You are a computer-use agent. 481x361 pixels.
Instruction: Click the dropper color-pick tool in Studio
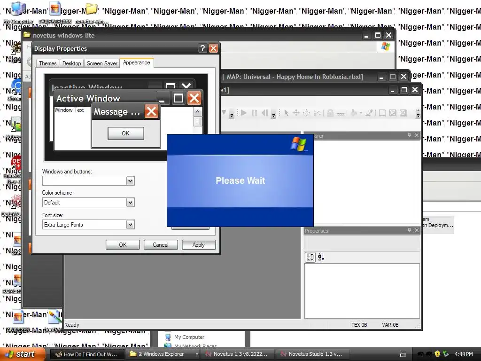point(369,113)
